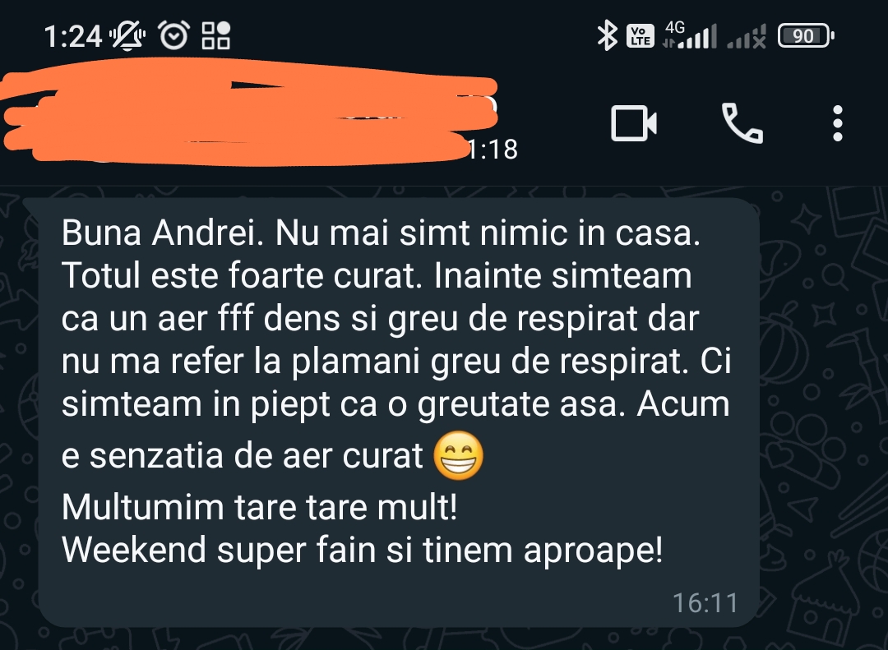
Task: Tap the second SIM no-signal icon
Action: pos(747,37)
